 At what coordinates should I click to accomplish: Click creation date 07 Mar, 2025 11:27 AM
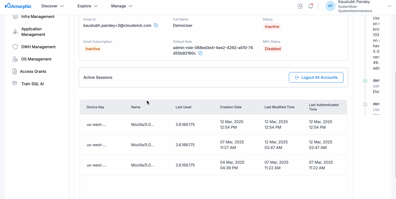(x=232, y=145)
